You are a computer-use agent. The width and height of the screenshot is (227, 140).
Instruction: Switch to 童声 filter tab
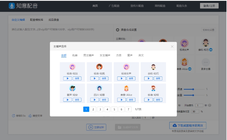[x=130, y=55]
